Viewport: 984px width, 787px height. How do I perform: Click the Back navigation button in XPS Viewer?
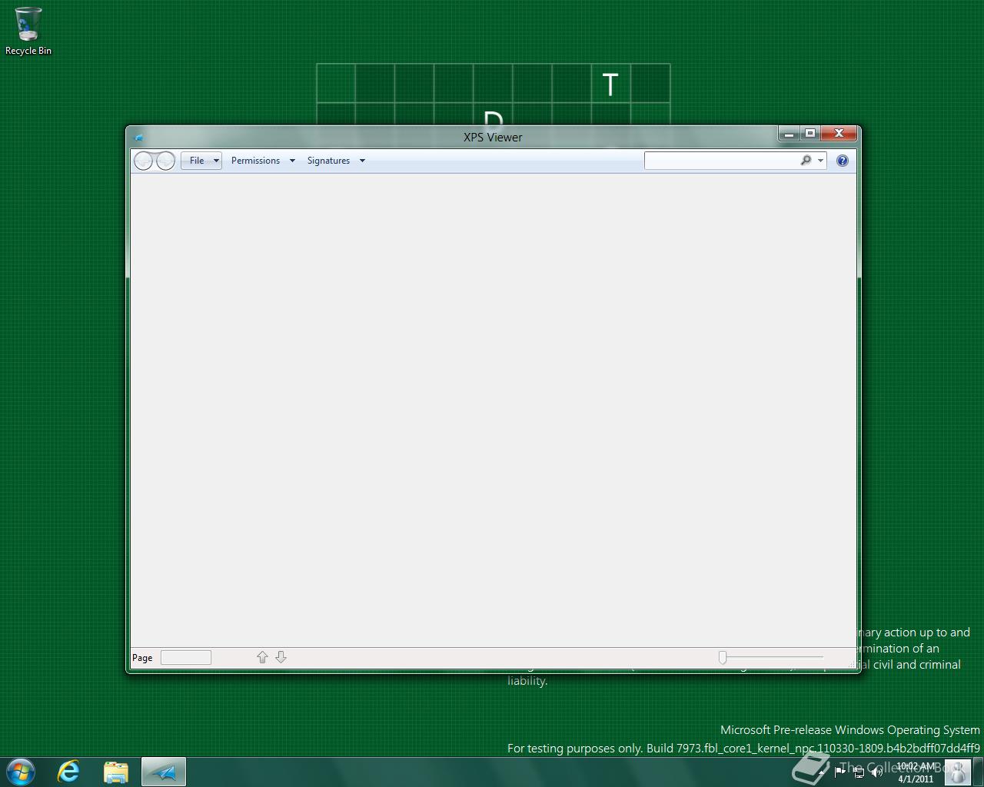[144, 161]
